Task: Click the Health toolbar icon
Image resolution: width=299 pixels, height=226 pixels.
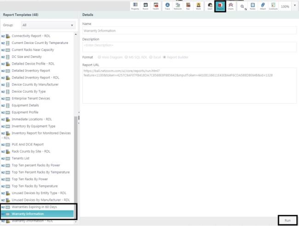Action: click(x=156, y=6)
